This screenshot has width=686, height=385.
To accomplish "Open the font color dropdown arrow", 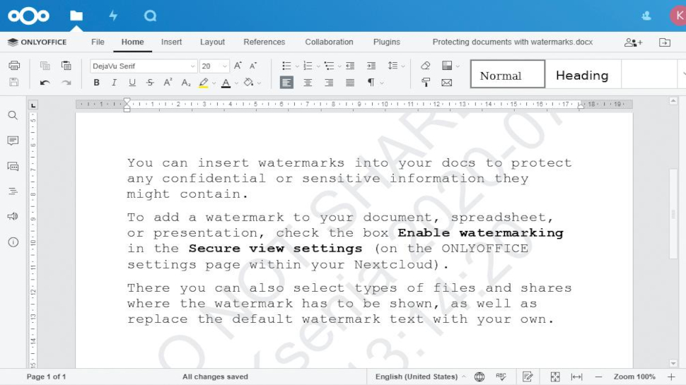I will [236, 83].
